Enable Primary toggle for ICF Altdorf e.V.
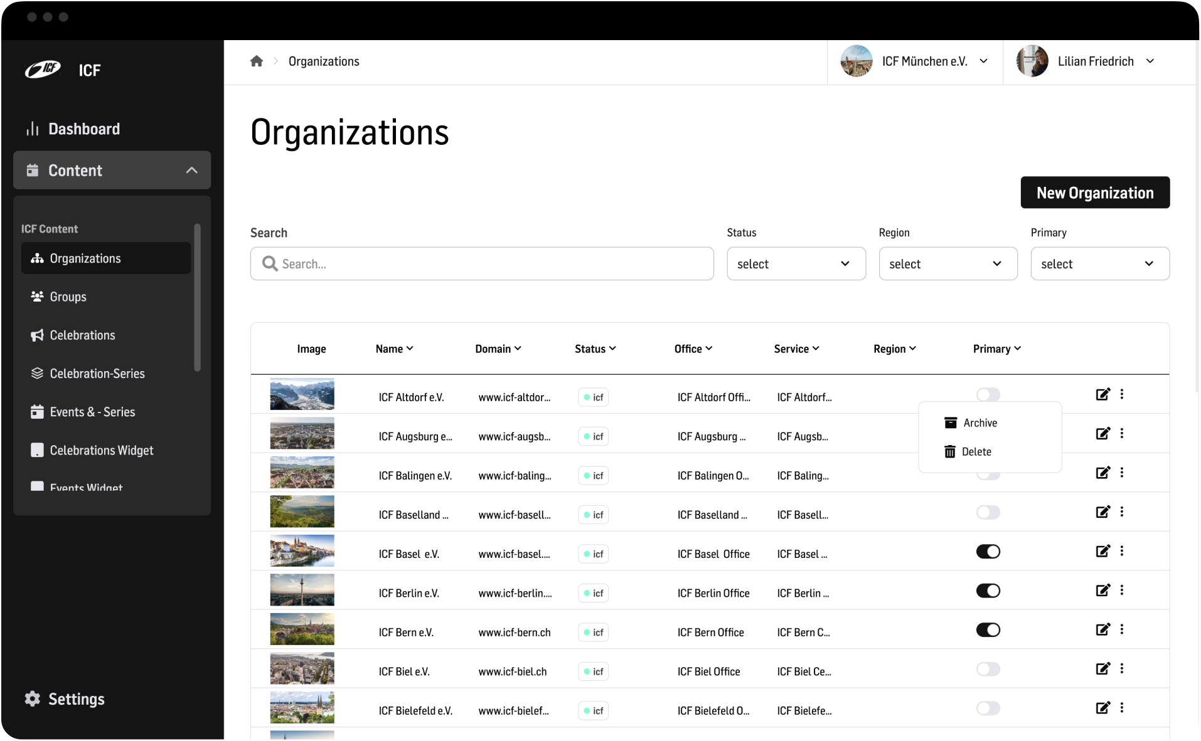1201x741 pixels. (x=988, y=394)
